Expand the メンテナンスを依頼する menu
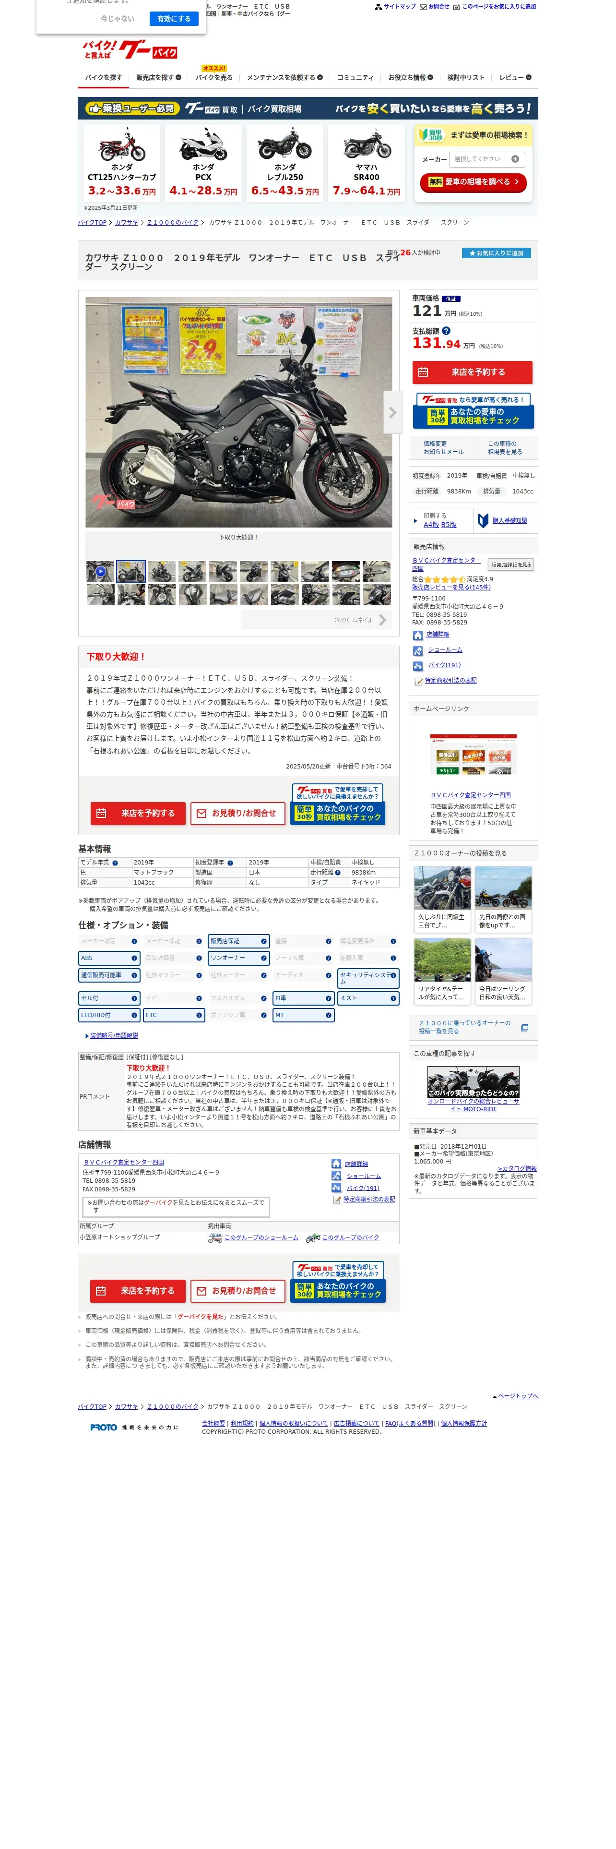 click(284, 77)
